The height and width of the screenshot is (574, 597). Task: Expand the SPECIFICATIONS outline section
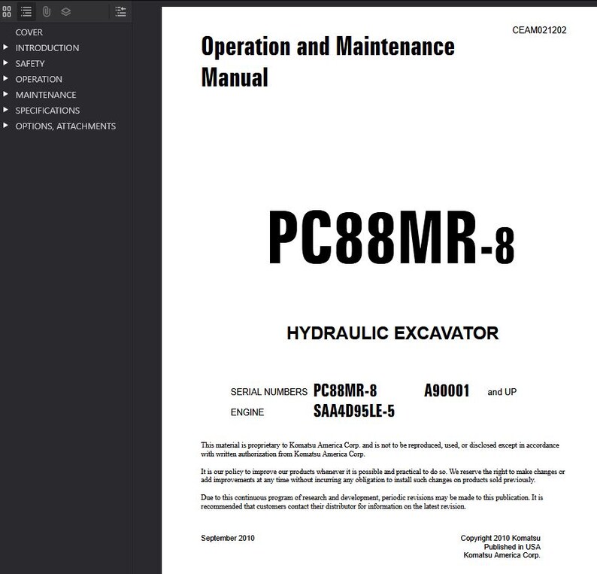tap(5, 110)
